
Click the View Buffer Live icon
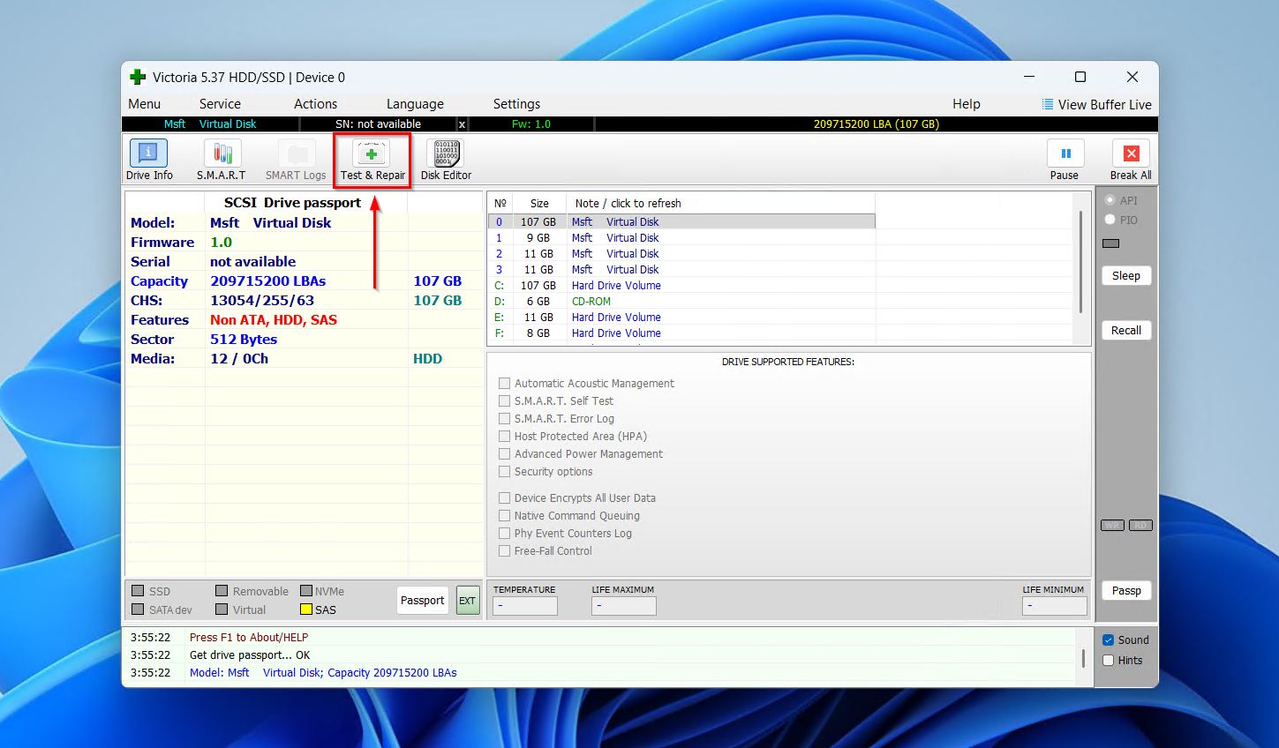tap(1048, 104)
